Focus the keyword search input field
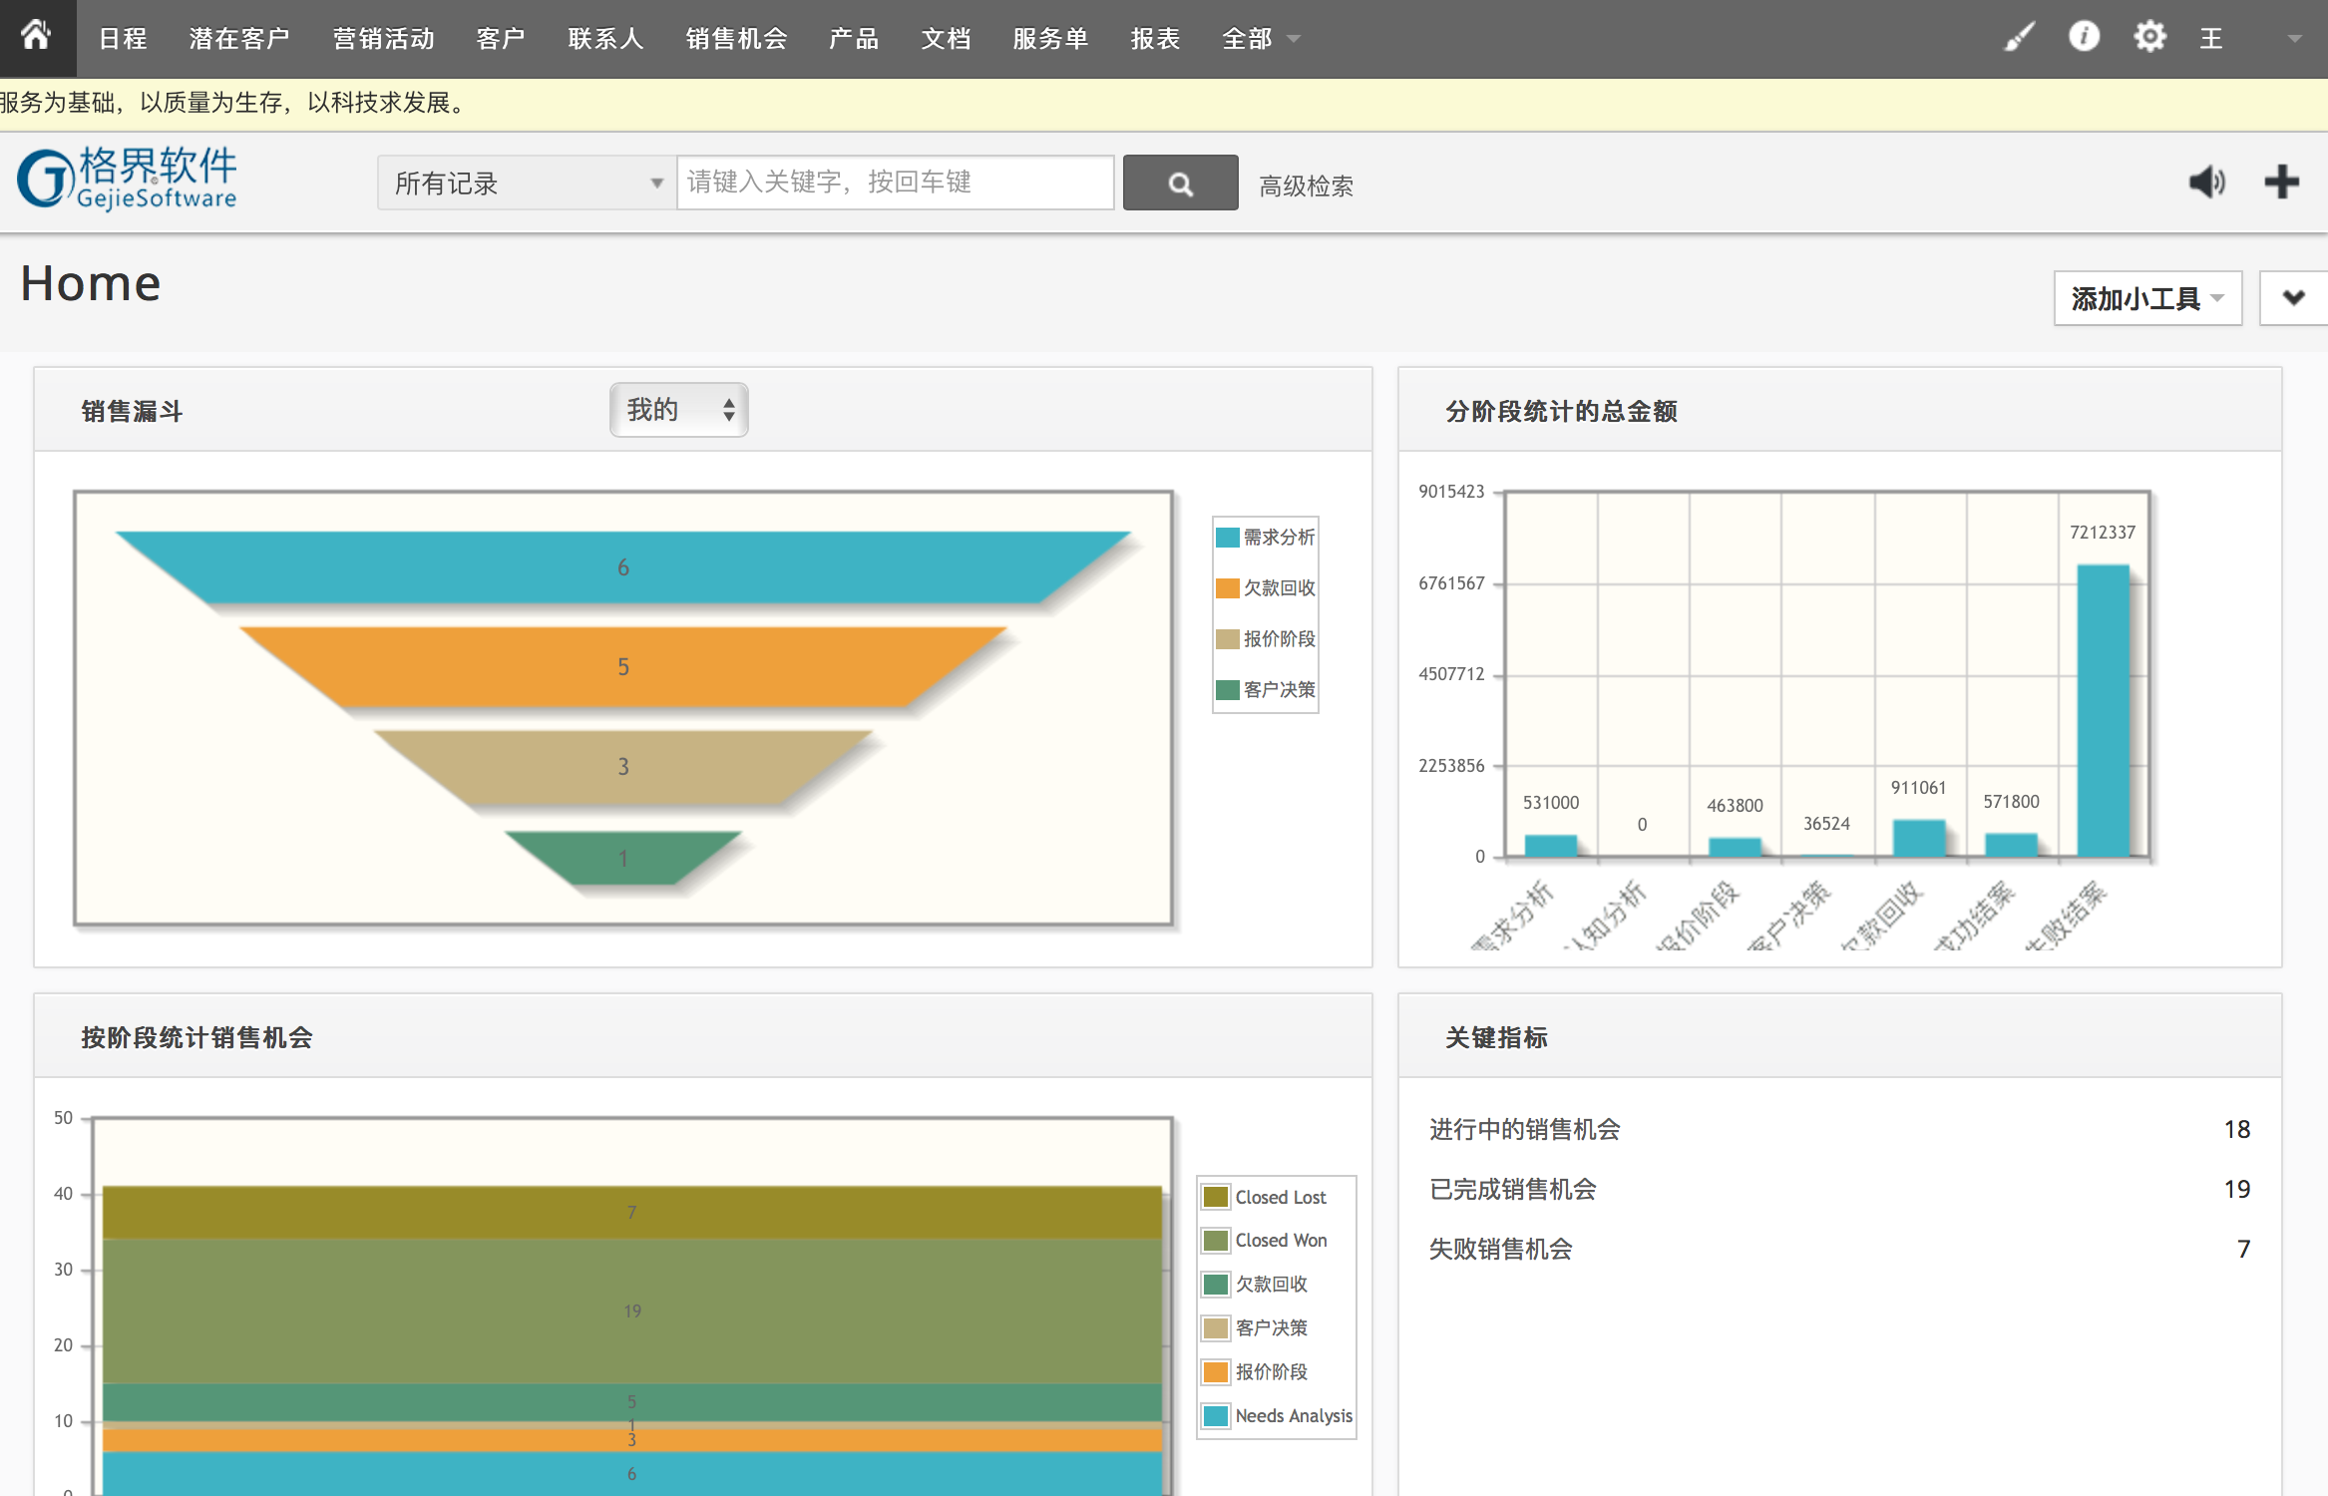This screenshot has width=2328, height=1496. [895, 183]
